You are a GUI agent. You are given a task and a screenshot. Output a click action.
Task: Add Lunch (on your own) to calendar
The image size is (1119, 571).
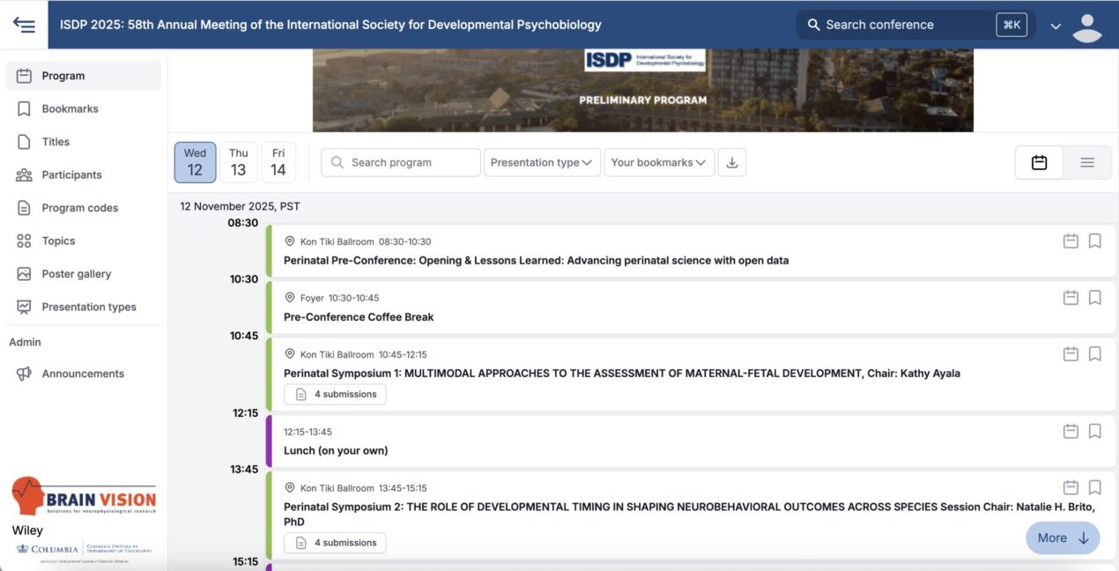(x=1071, y=431)
